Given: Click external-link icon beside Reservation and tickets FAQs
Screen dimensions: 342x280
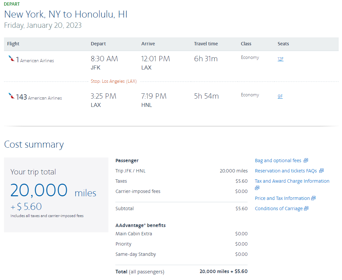Looking at the screenshot, I should pyautogui.click(x=321, y=171).
